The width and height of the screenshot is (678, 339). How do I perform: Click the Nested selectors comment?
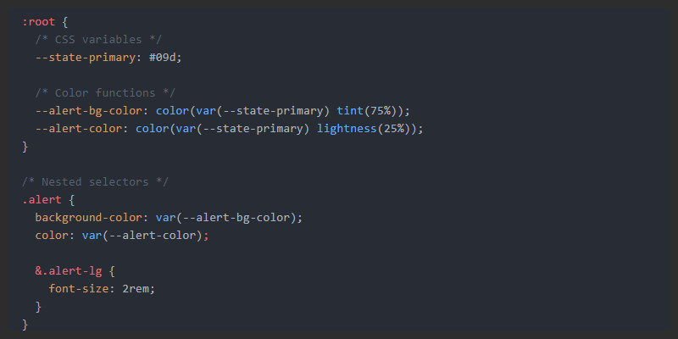click(x=83, y=182)
